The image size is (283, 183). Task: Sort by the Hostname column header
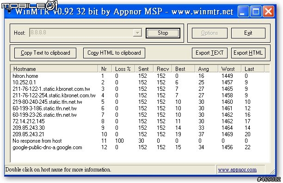(x=54, y=69)
